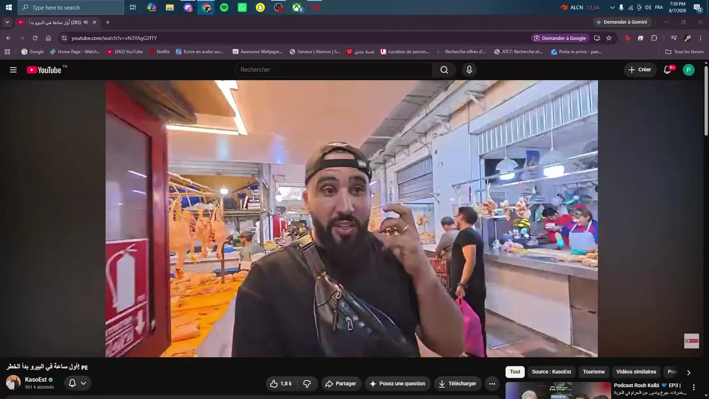Viewport: 709px width, 399px height.
Task: Click Posez une question button
Action: 397,383
